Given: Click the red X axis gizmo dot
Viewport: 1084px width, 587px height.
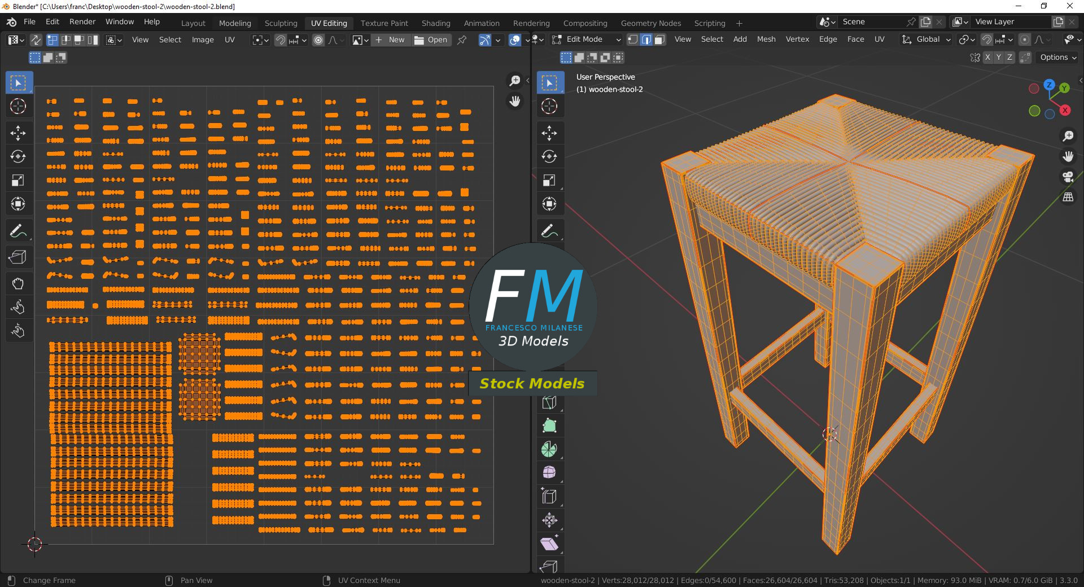Looking at the screenshot, I should tap(1065, 111).
